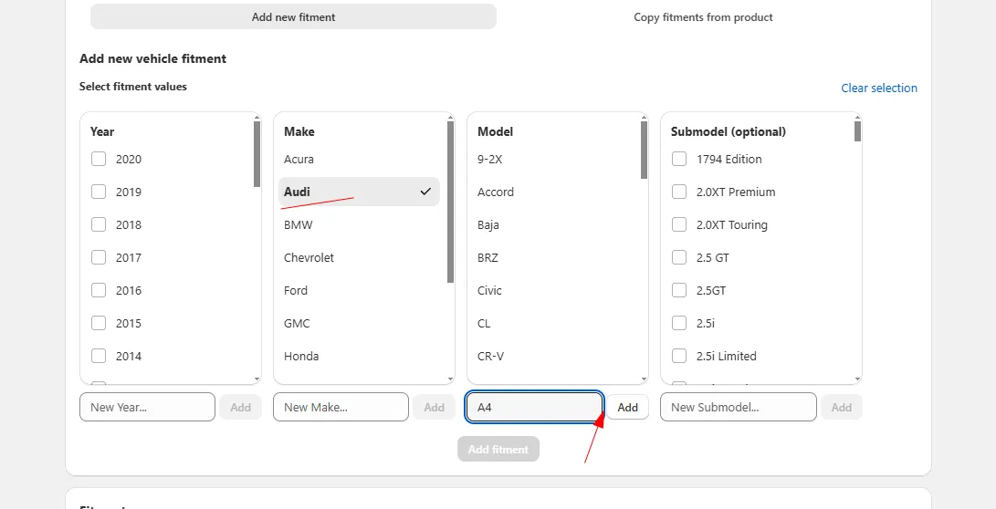
Task: Focus the New Year input field
Action: pyautogui.click(x=147, y=408)
